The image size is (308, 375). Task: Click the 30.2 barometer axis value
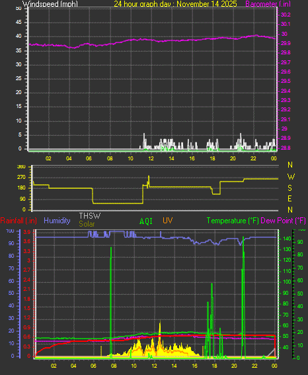coord(286,15)
